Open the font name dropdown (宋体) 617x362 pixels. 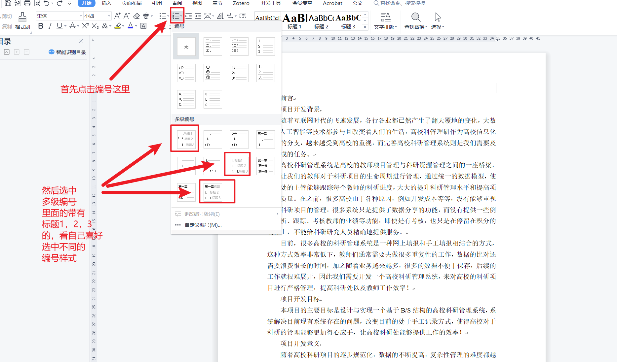(81, 16)
